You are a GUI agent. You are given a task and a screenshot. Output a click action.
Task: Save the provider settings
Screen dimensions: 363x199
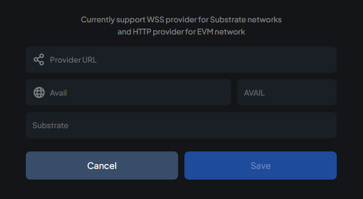[x=260, y=166]
